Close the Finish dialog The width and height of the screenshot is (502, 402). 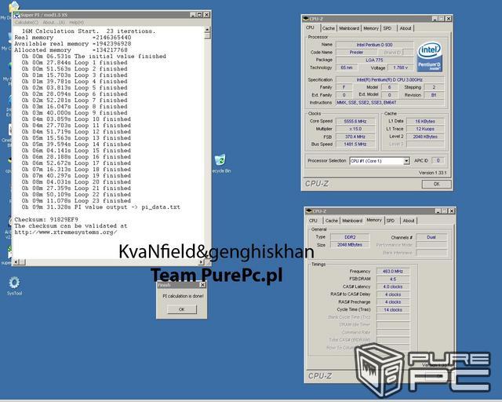coord(202,285)
